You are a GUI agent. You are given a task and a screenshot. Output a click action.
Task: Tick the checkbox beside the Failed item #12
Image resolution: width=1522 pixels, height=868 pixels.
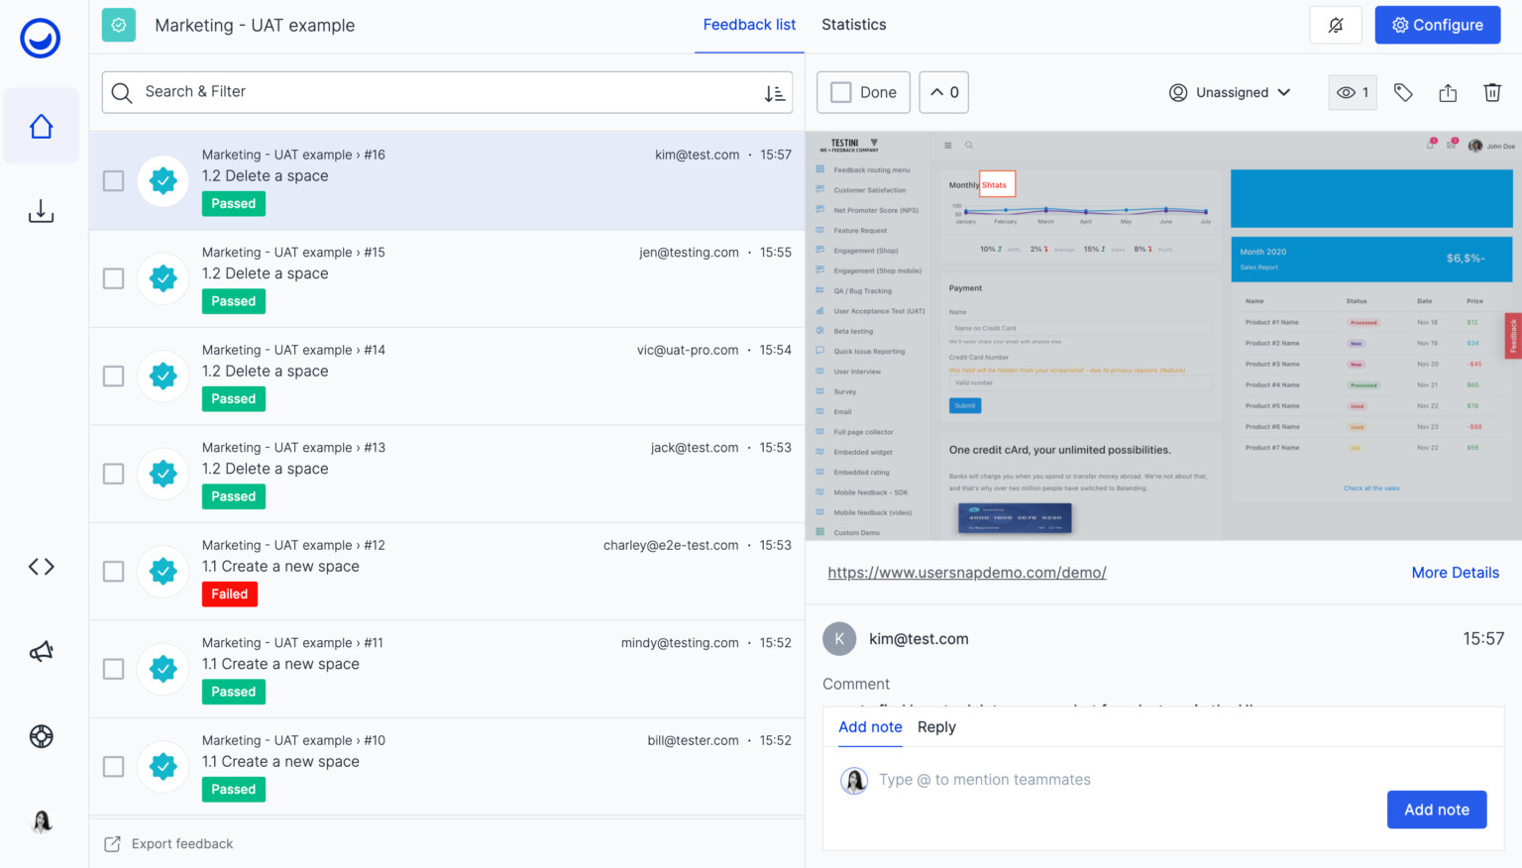click(x=113, y=571)
